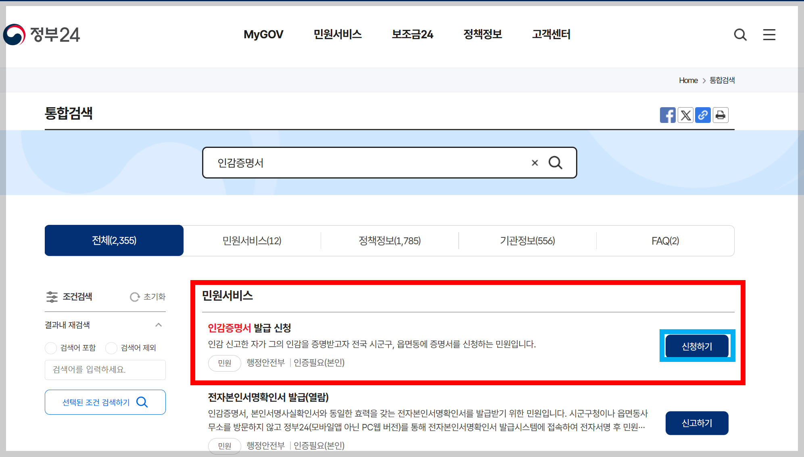Click 신청하기 button for 인감증명서 발급
804x457 pixels.
point(697,346)
